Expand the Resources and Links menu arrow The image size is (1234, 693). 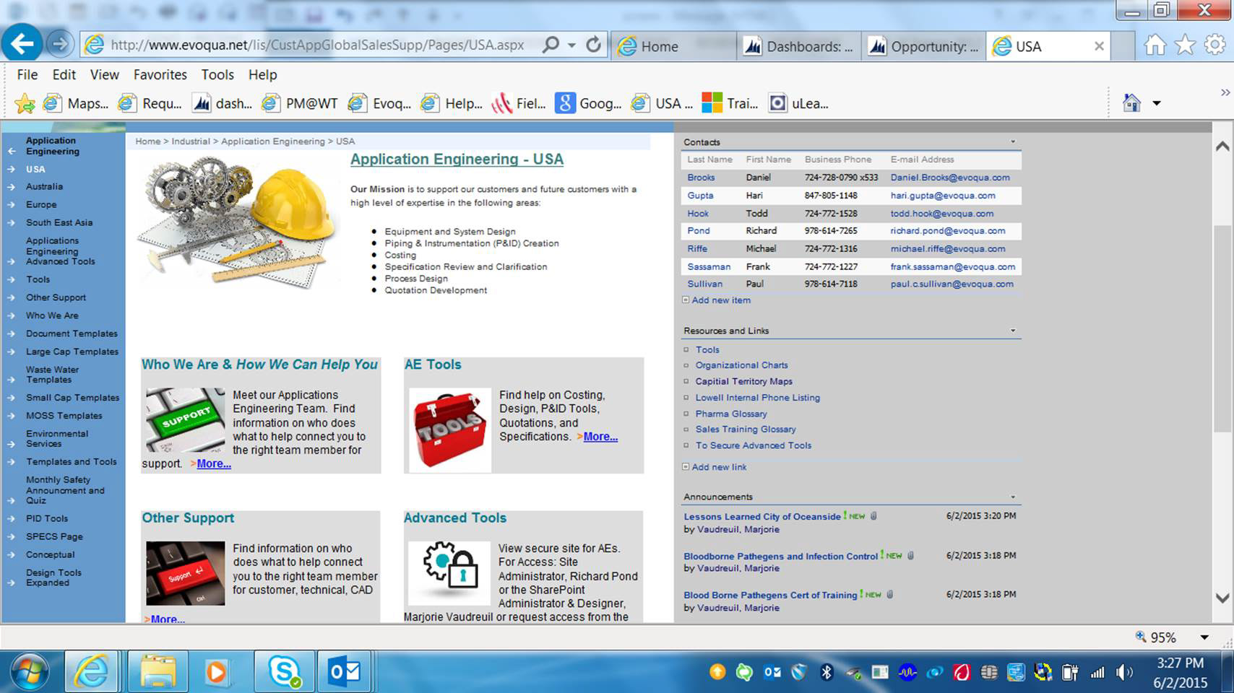(1012, 331)
